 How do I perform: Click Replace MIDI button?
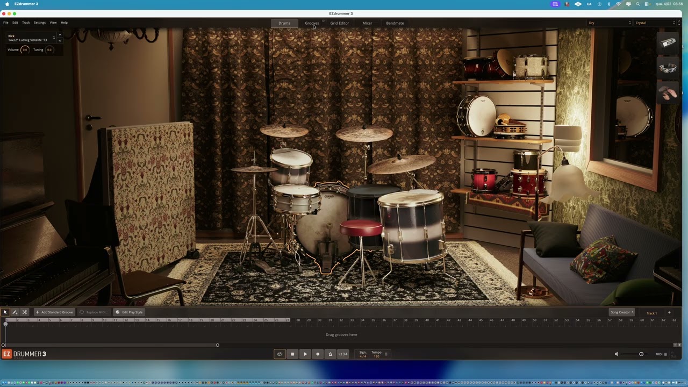click(x=94, y=312)
